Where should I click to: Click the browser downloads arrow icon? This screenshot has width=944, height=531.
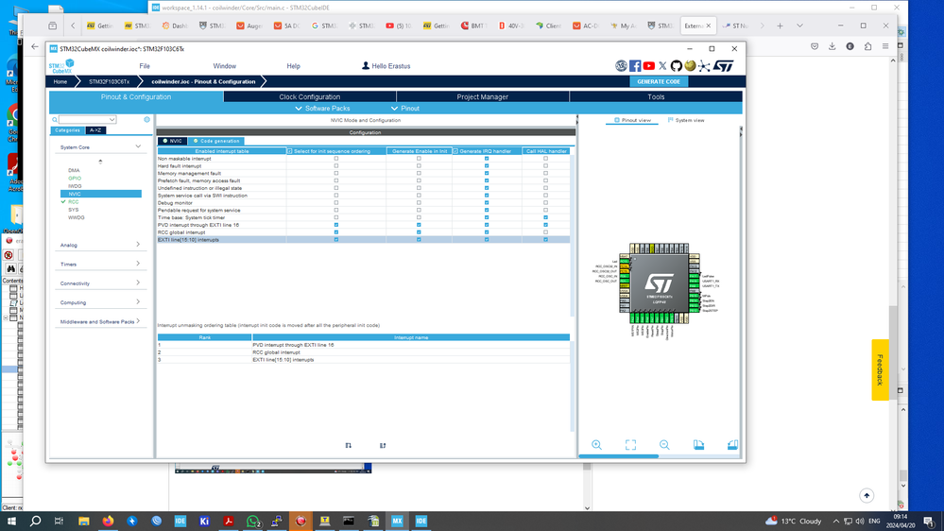click(x=832, y=46)
